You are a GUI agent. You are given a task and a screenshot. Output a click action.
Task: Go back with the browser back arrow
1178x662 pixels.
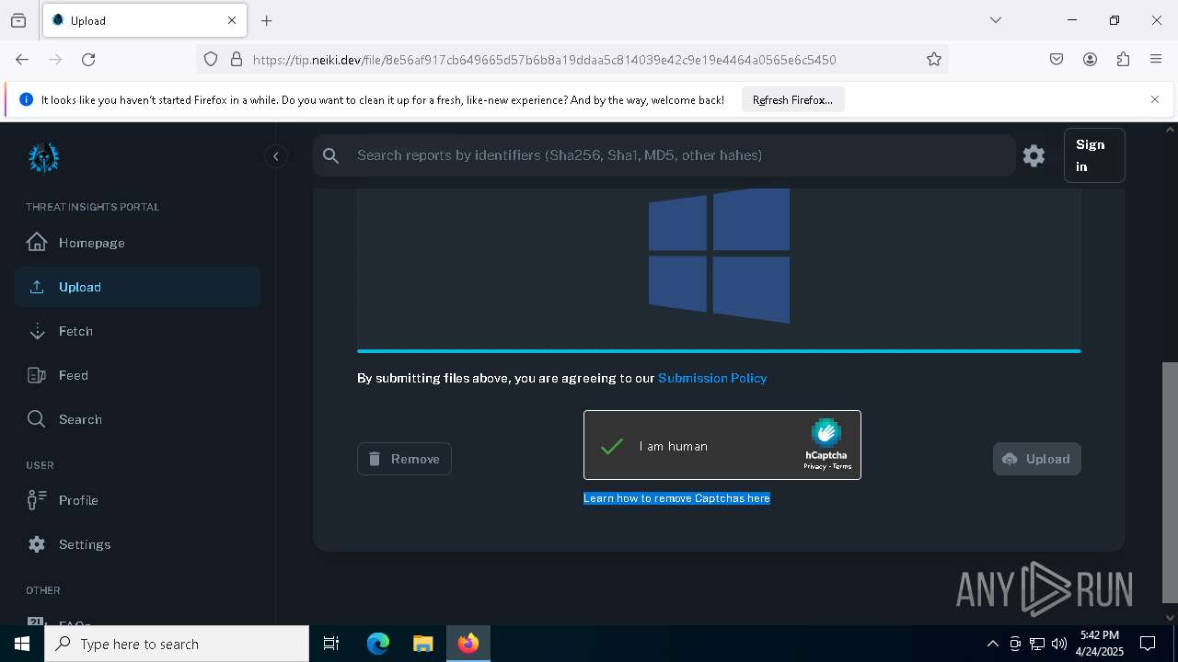point(22,59)
